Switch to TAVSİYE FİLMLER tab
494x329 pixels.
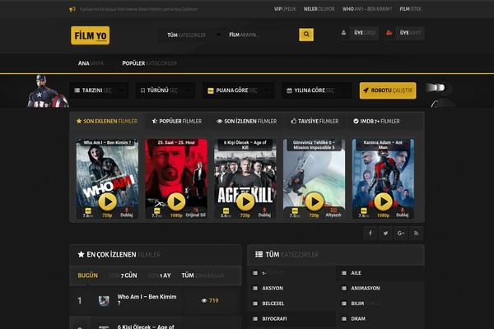coord(315,121)
